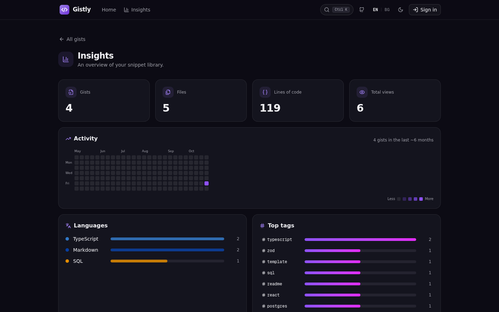The image size is (499, 312).
Task: Click the Oct month label in heatmap
Action: pos(191,151)
